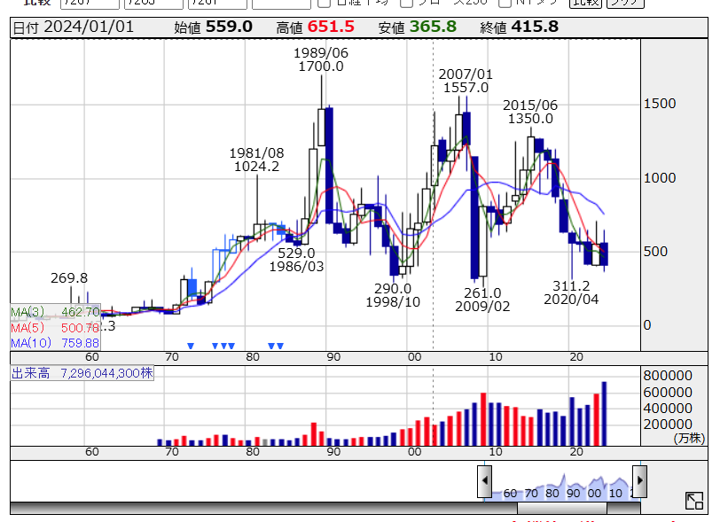Click the 311.2 2020/04 low label

click(x=571, y=292)
